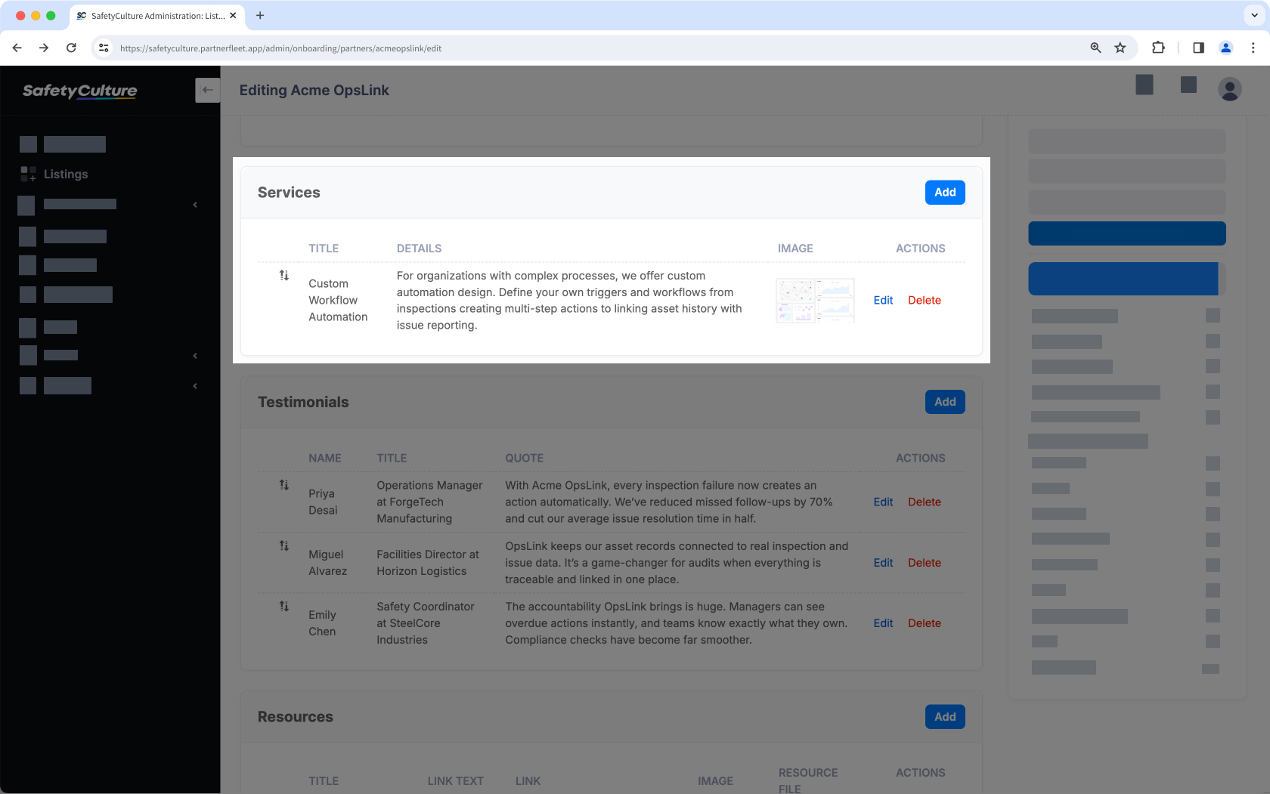The width and height of the screenshot is (1270, 794).
Task: Delete Miguel Alvarez's testimonial
Action: coord(924,563)
